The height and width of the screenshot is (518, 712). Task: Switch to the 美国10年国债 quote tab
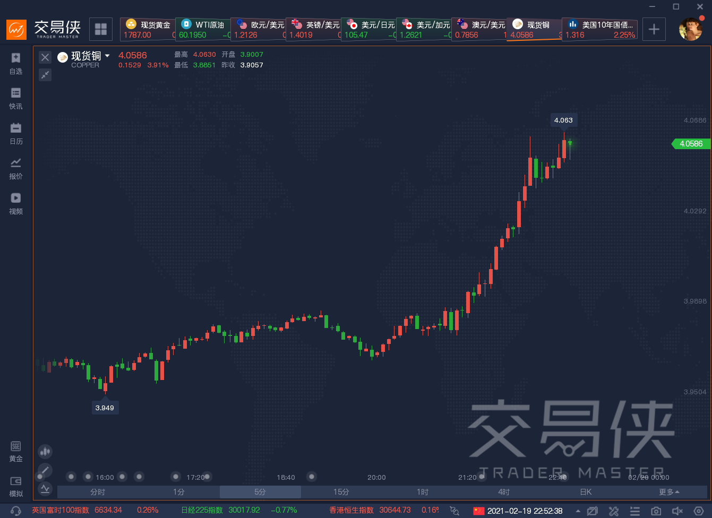600,30
